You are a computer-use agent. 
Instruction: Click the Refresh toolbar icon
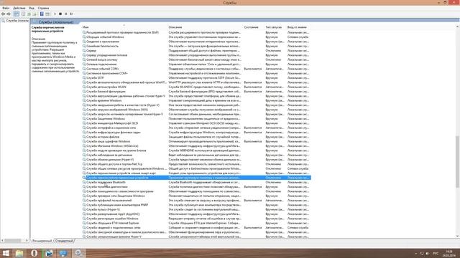(x=29, y=14)
